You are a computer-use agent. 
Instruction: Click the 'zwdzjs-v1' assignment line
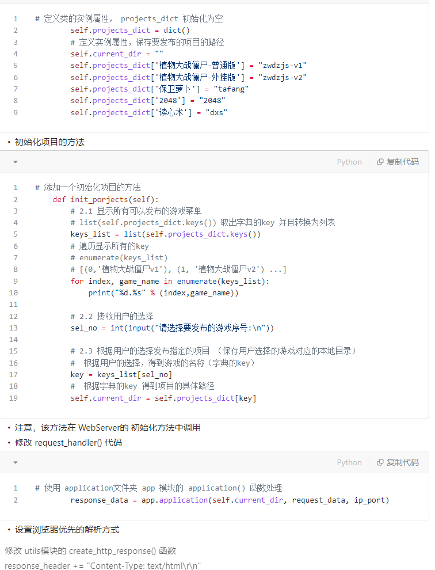click(189, 66)
